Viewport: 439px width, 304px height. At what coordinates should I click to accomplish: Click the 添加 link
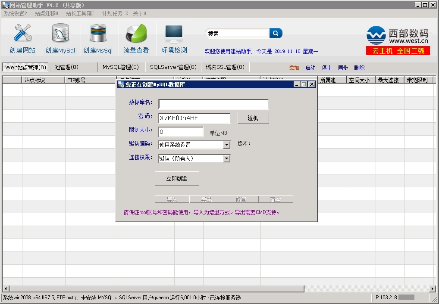pos(294,68)
